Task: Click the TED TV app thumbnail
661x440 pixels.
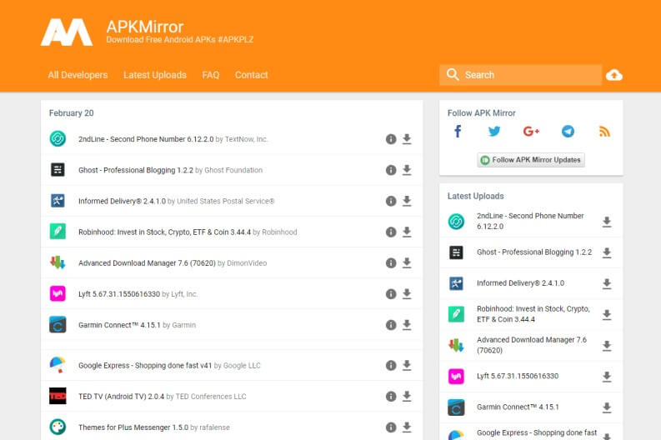Action: pos(58,396)
